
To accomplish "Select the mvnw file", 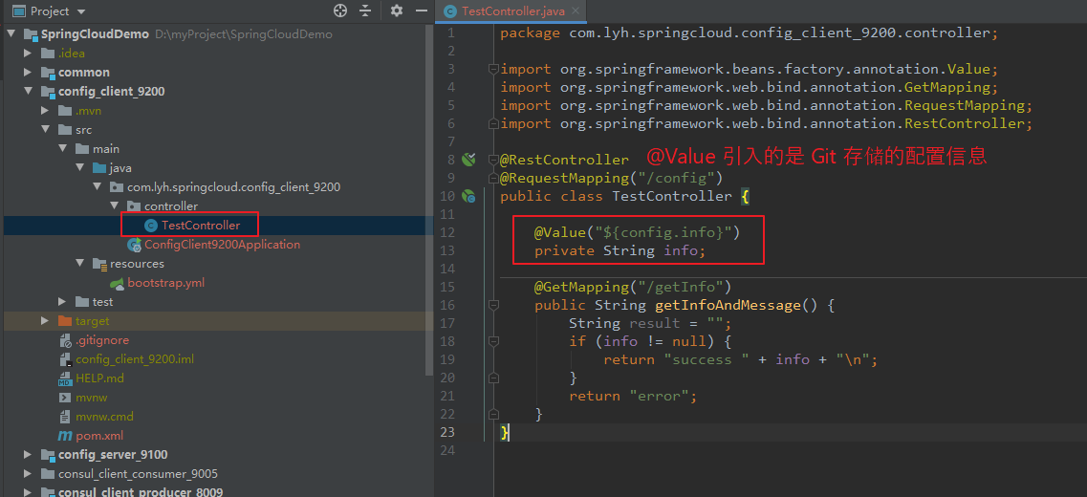I will coord(91,398).
